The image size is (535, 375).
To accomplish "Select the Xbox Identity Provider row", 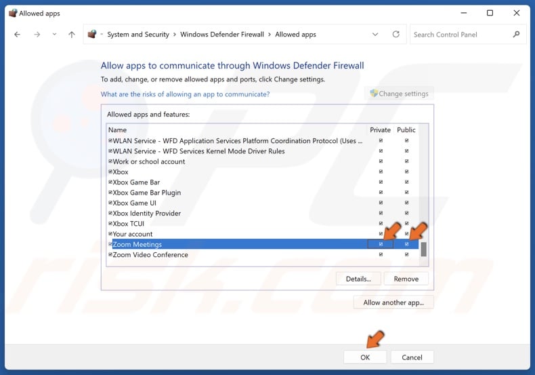I will [x=262, y=213].
